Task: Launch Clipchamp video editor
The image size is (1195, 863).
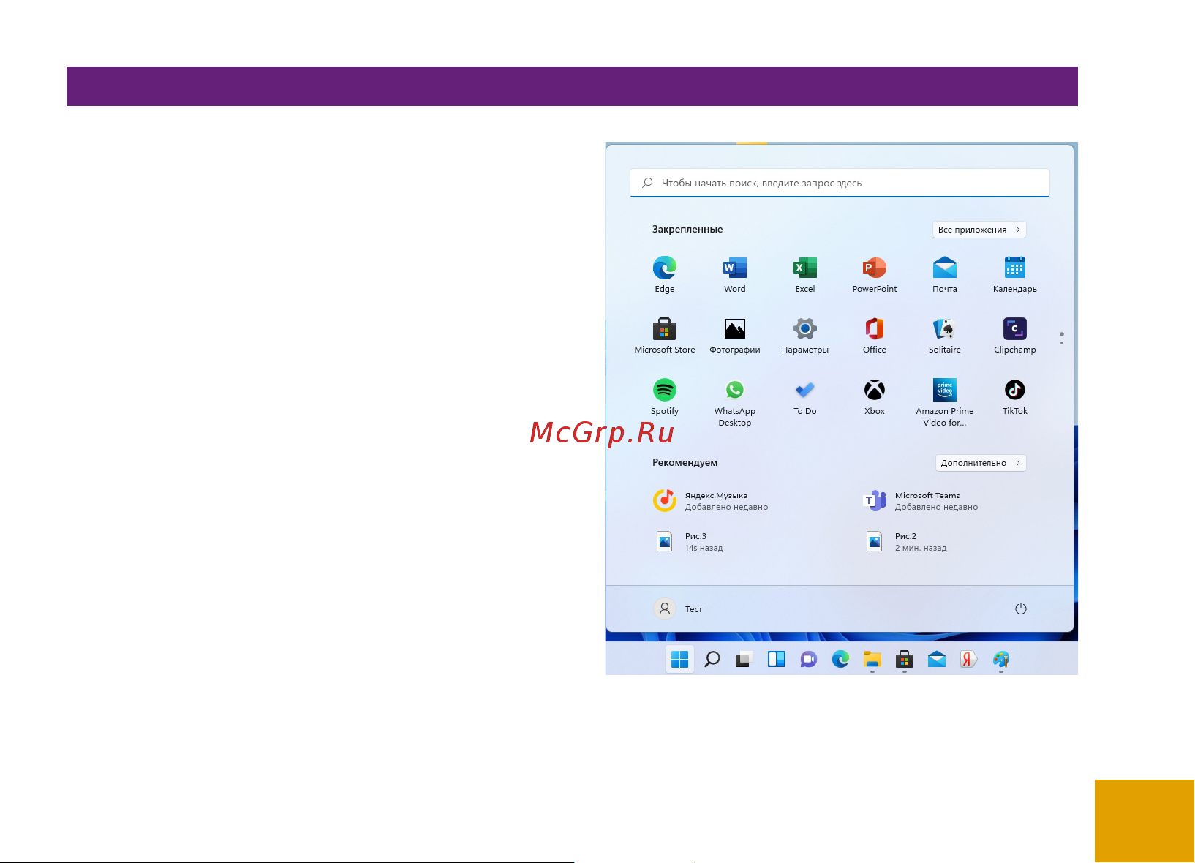Action: click(1015, 336)
